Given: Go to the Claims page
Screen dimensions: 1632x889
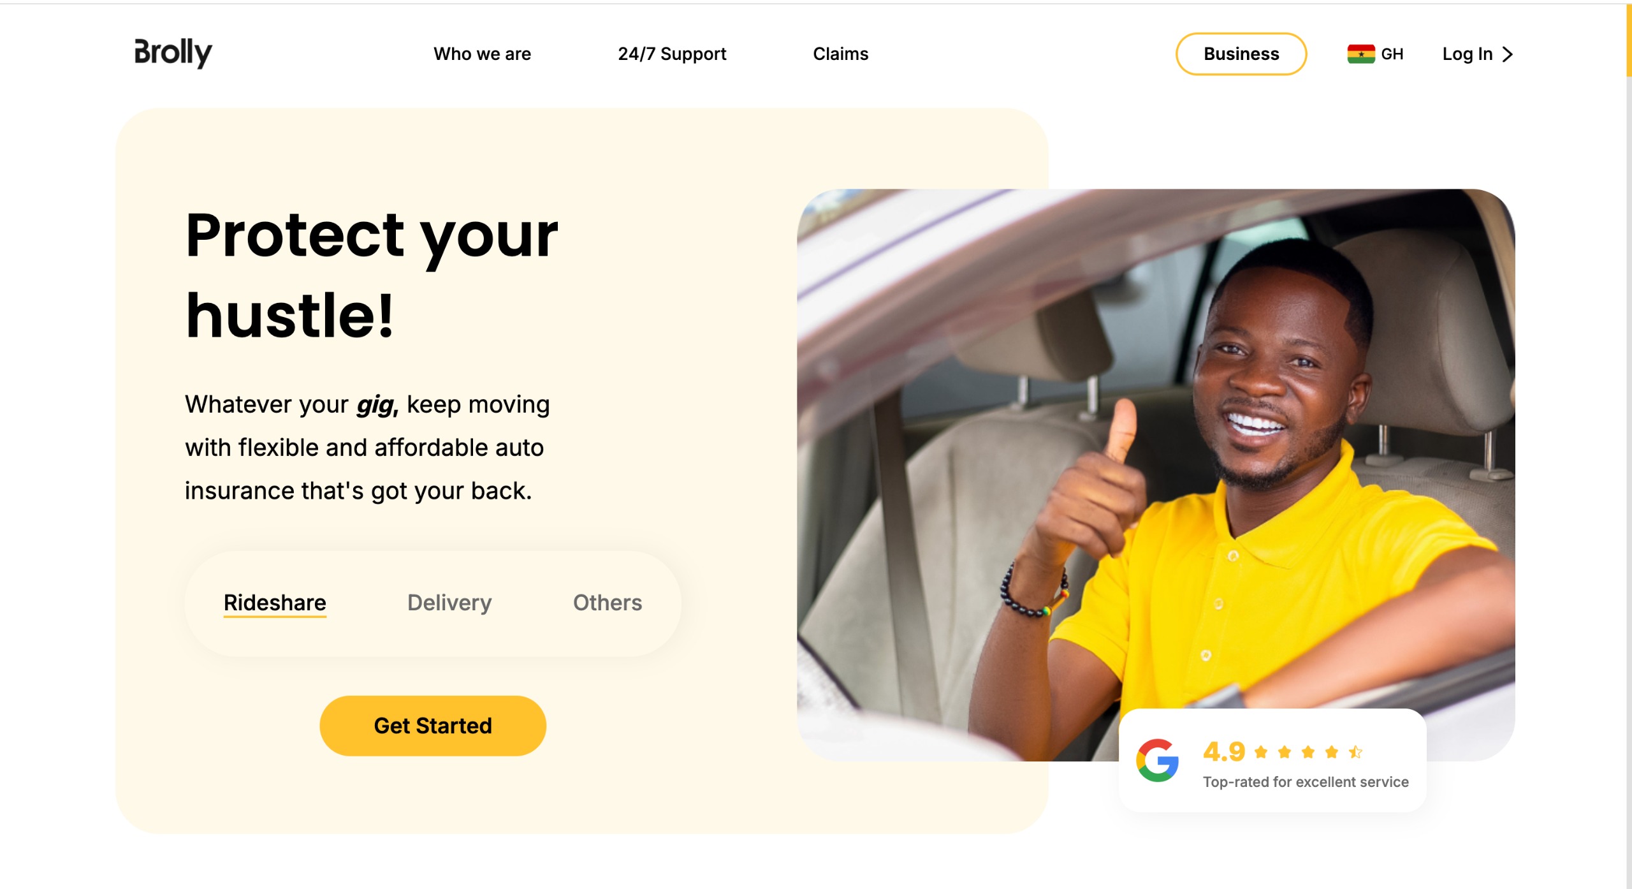Looking at the screenshot, I should 840,54.
